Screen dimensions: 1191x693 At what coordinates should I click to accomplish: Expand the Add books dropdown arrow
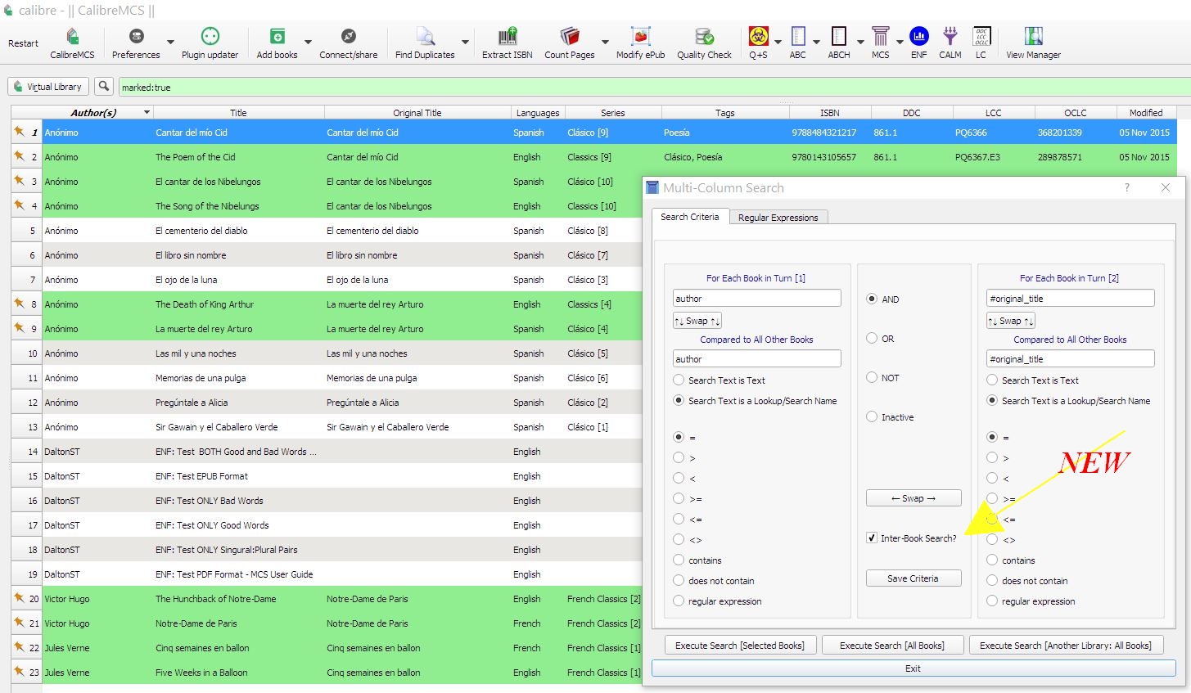(308, 42)
